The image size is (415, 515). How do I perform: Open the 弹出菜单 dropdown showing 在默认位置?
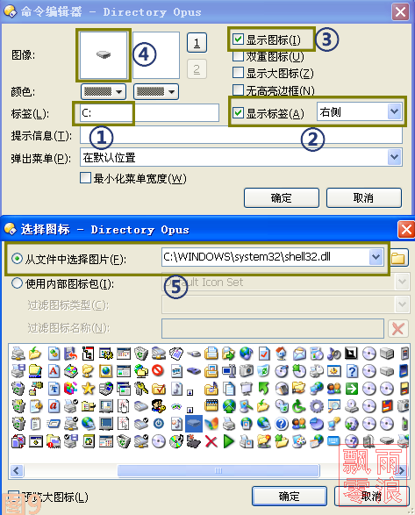point(394,157)
